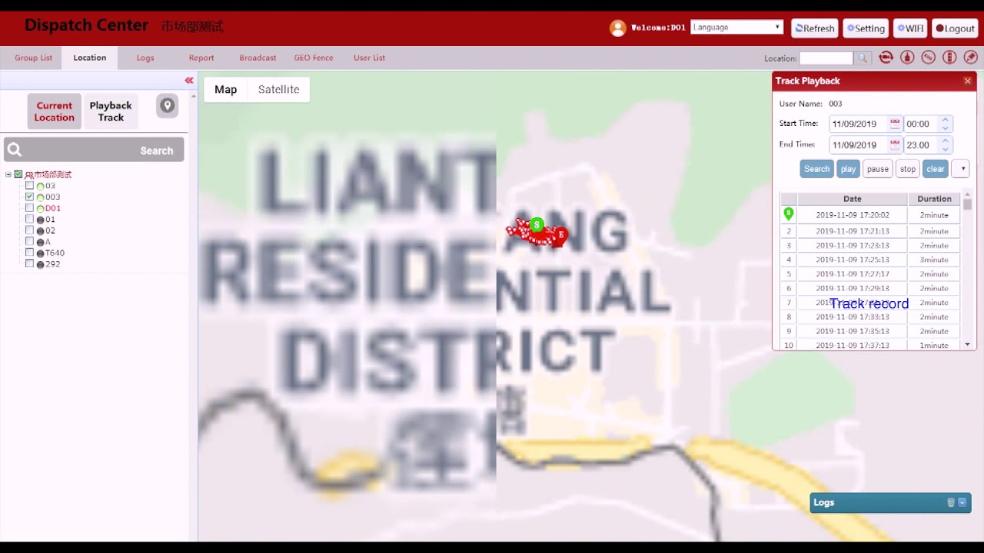Check the D01 user checkbox
Image resolution: width=984 pixels, height=553 pixels.
29,208
